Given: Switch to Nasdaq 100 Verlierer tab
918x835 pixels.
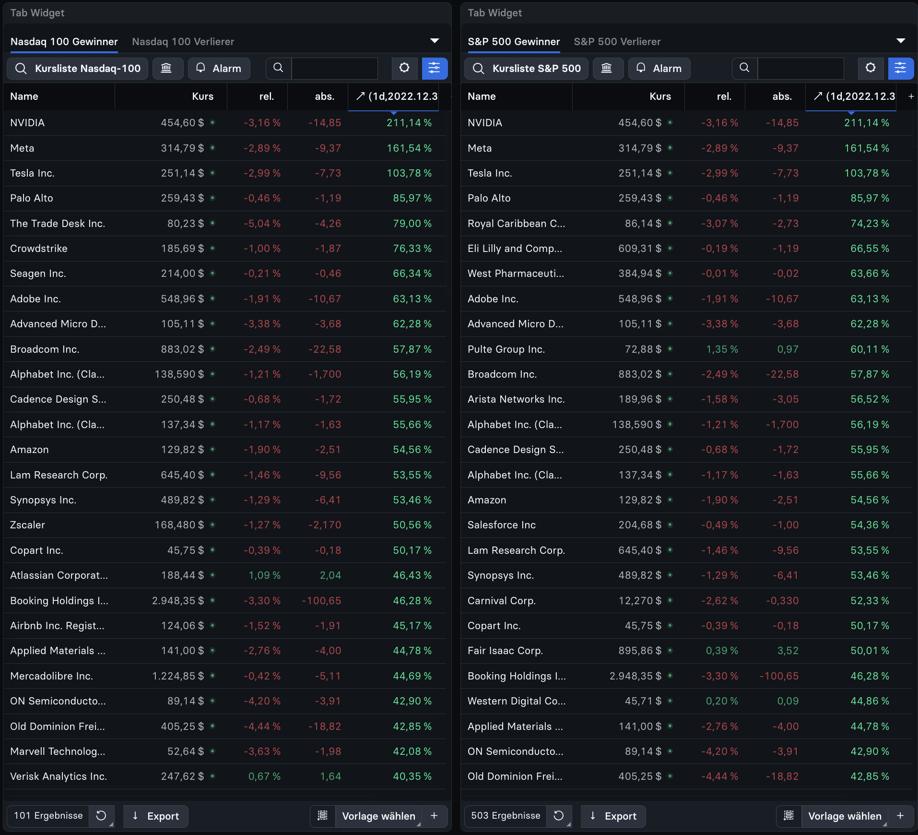Looking at the screenshot, I should tap(183, 42).
